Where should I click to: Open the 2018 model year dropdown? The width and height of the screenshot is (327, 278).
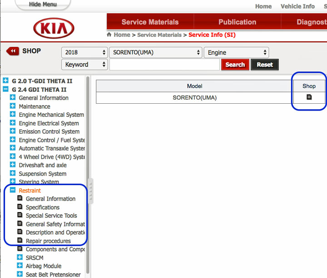[84, 52]
